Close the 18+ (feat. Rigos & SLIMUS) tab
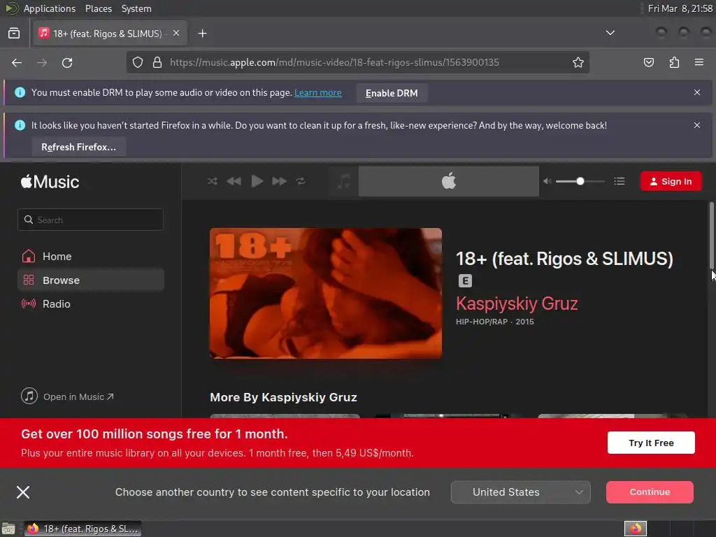 (x=176, y=33)
